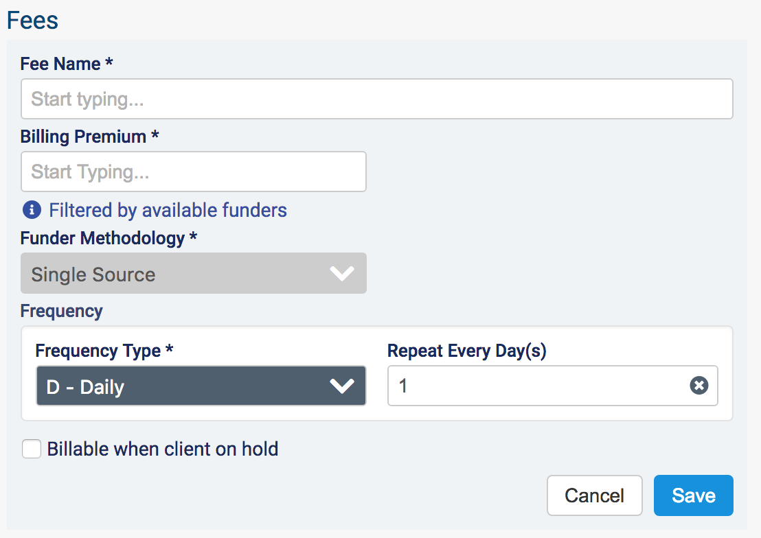The height and width of the screenshot is (538, 761).
Task: Expand the Frequency Type D - Daily dropdown
Action: [x=200, y=386]
